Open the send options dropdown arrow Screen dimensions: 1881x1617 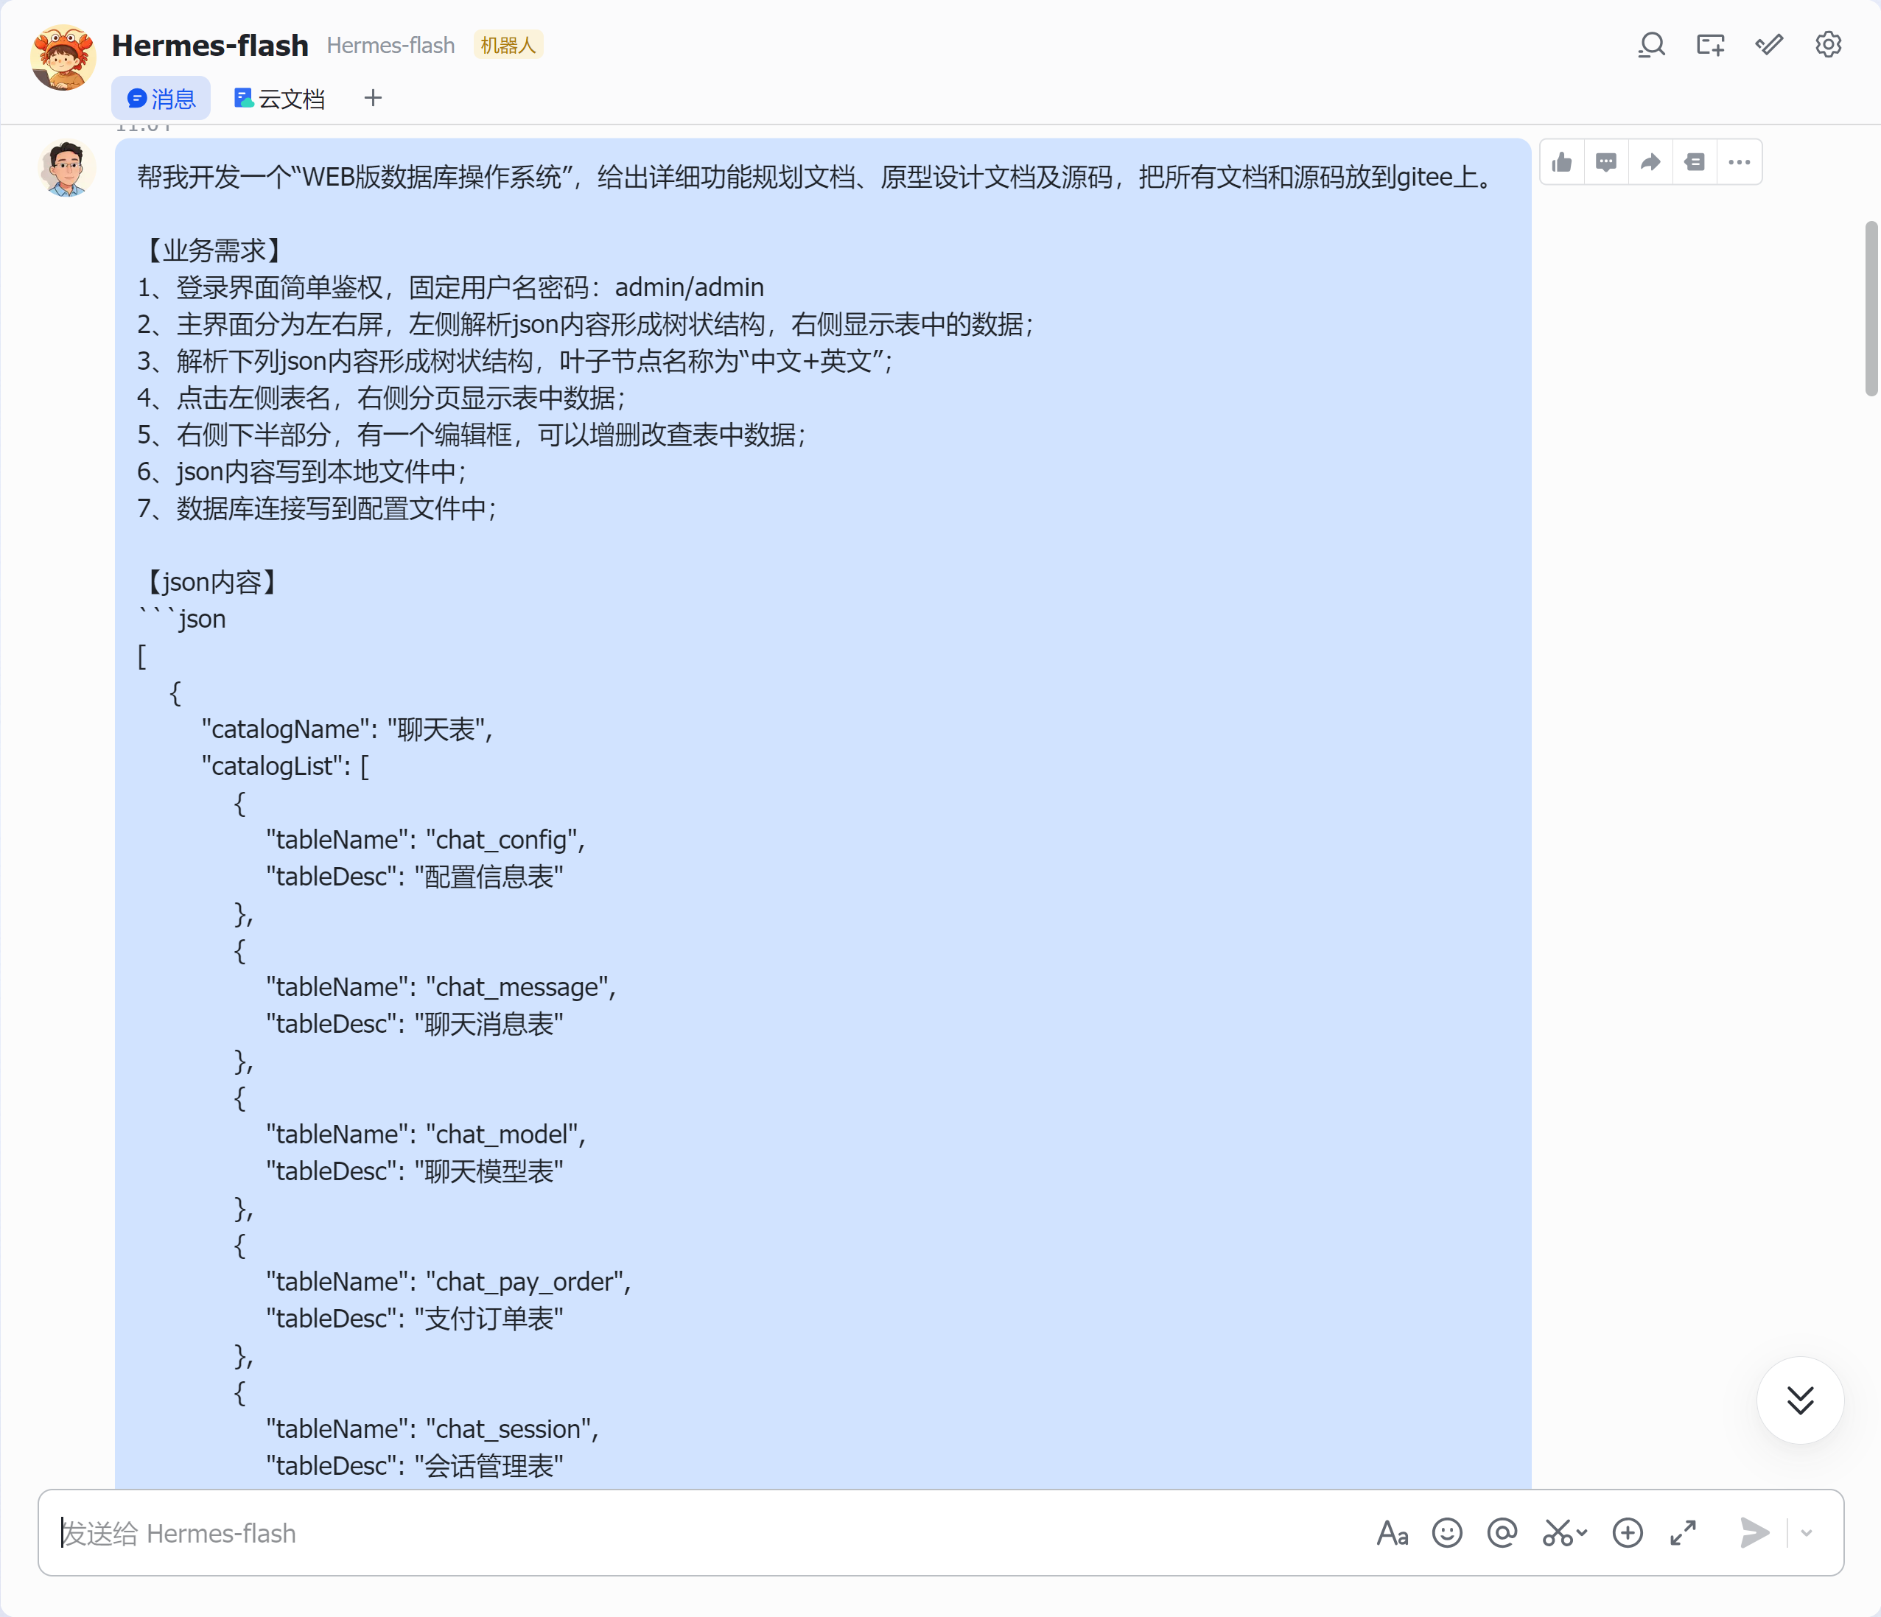(x=1807, y=1534)
